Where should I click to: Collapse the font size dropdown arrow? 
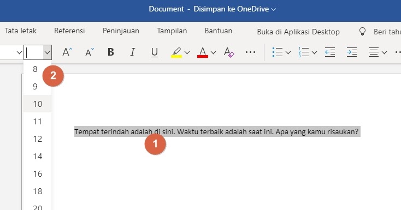pos(47,52)
